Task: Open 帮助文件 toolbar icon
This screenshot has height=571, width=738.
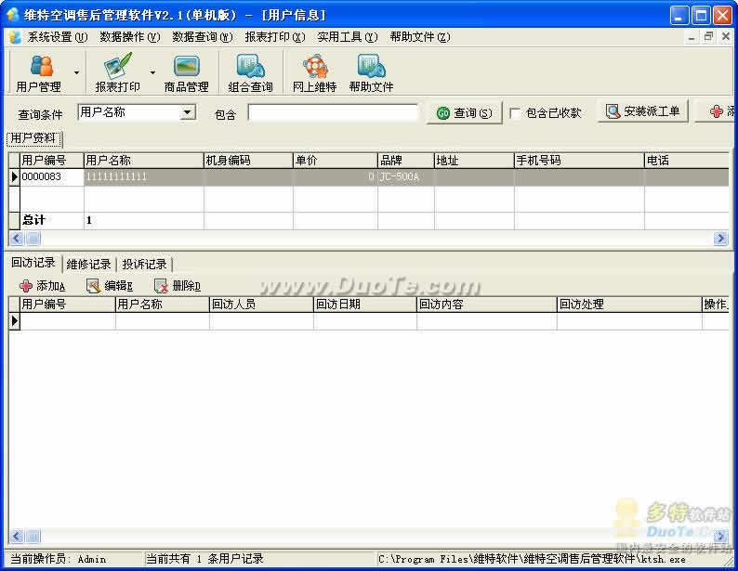Action: tap(372, 72)
